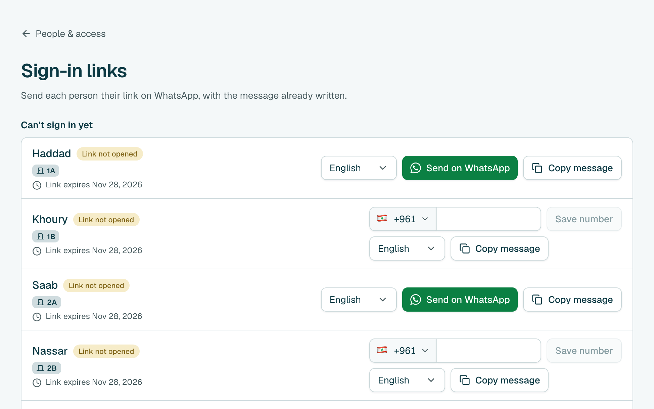Open Haddad's English language dropdown

point(359,168)
